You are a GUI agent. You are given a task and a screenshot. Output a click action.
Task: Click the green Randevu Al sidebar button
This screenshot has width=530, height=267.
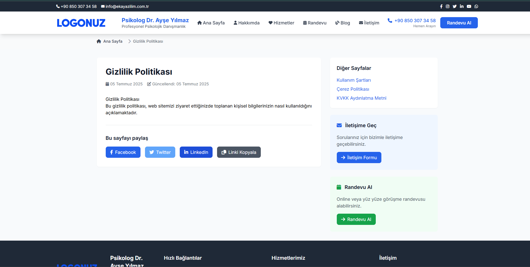356,219
